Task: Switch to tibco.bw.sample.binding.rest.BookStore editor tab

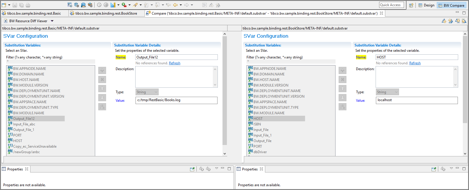Action: tap(106, 13)
